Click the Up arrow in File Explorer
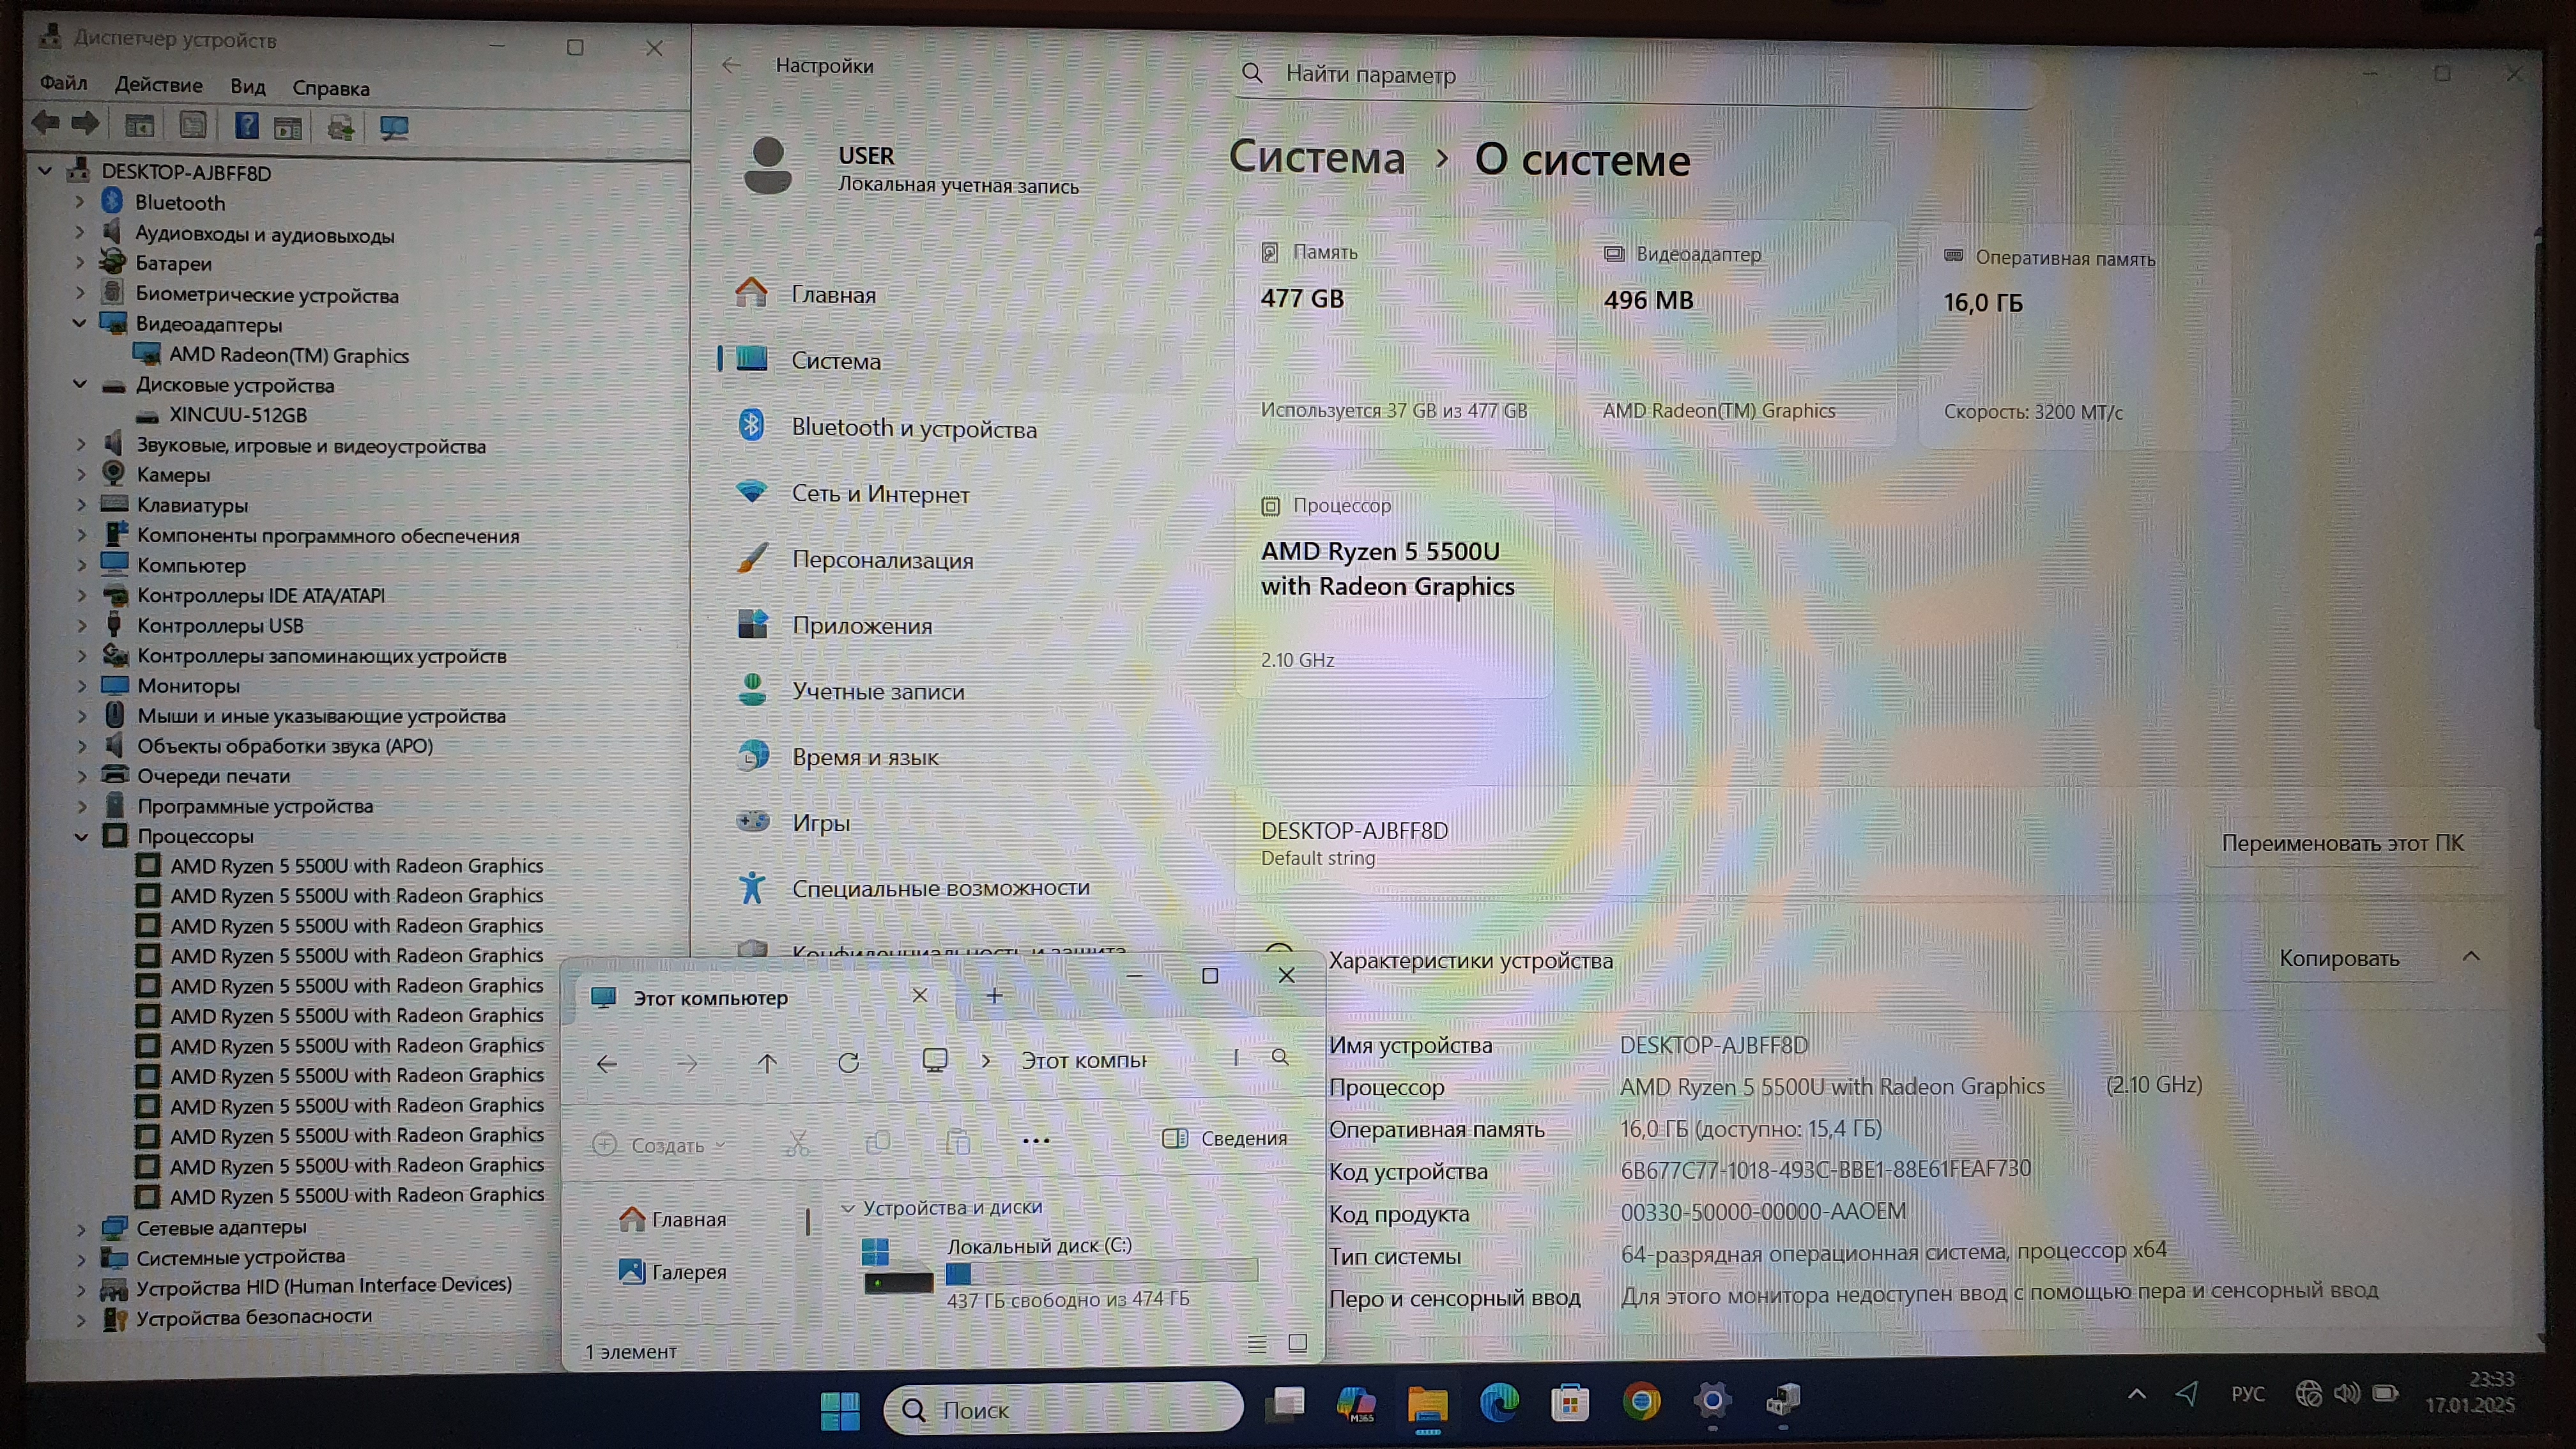 pos(767,1063)
